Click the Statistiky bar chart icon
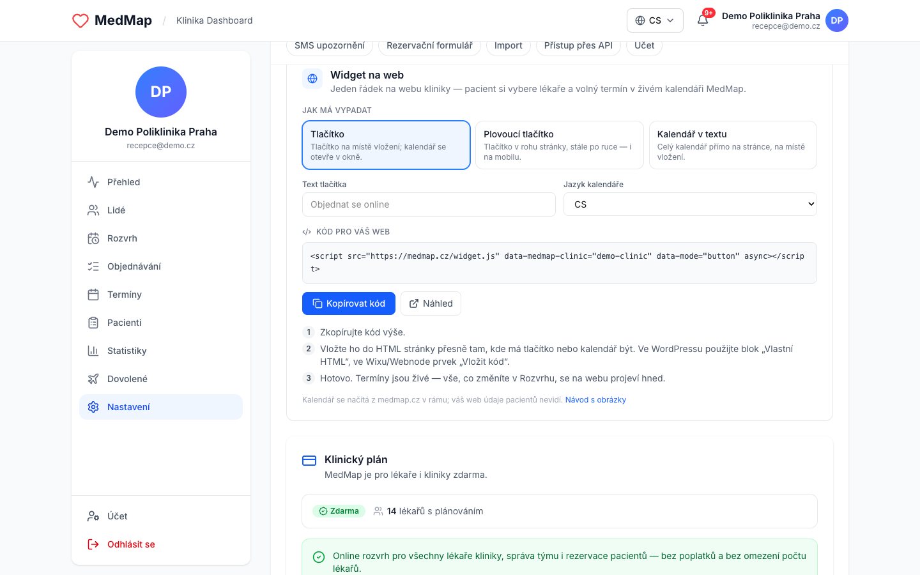 [x=93, y=351]
